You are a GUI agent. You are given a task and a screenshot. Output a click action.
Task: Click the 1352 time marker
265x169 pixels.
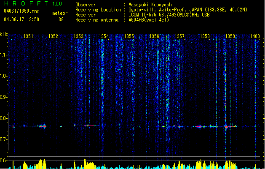point(53,36)
